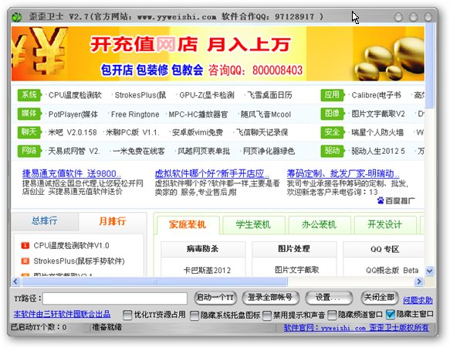Open 设置... button

(329, 298)
